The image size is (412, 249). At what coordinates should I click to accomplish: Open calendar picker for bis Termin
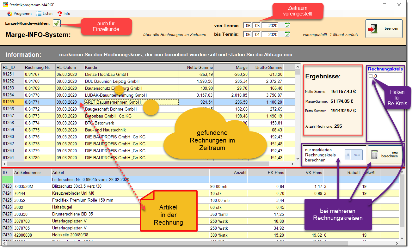[x=287, y=34]
